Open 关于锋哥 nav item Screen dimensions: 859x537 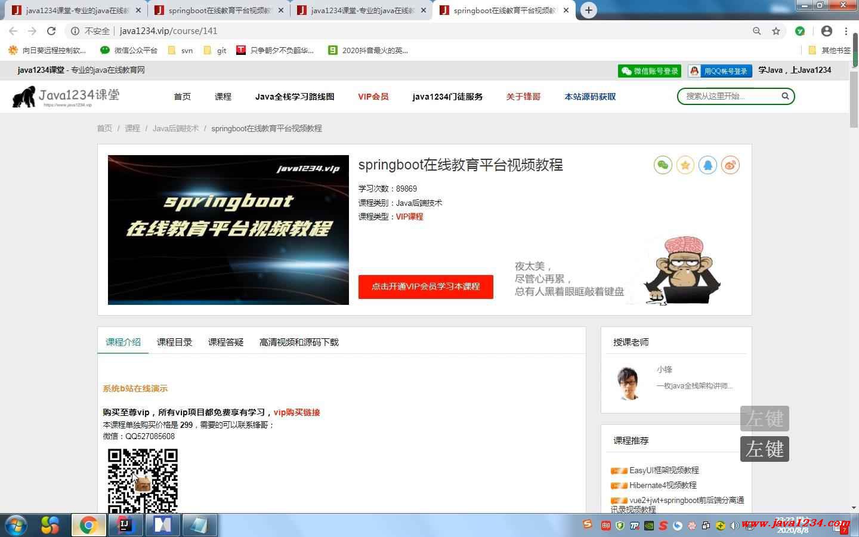523,97
